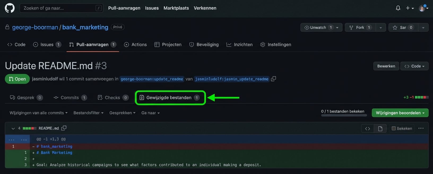433x174 pixels.
Task: Open the GitHub home logo
Action: [10, 8]
